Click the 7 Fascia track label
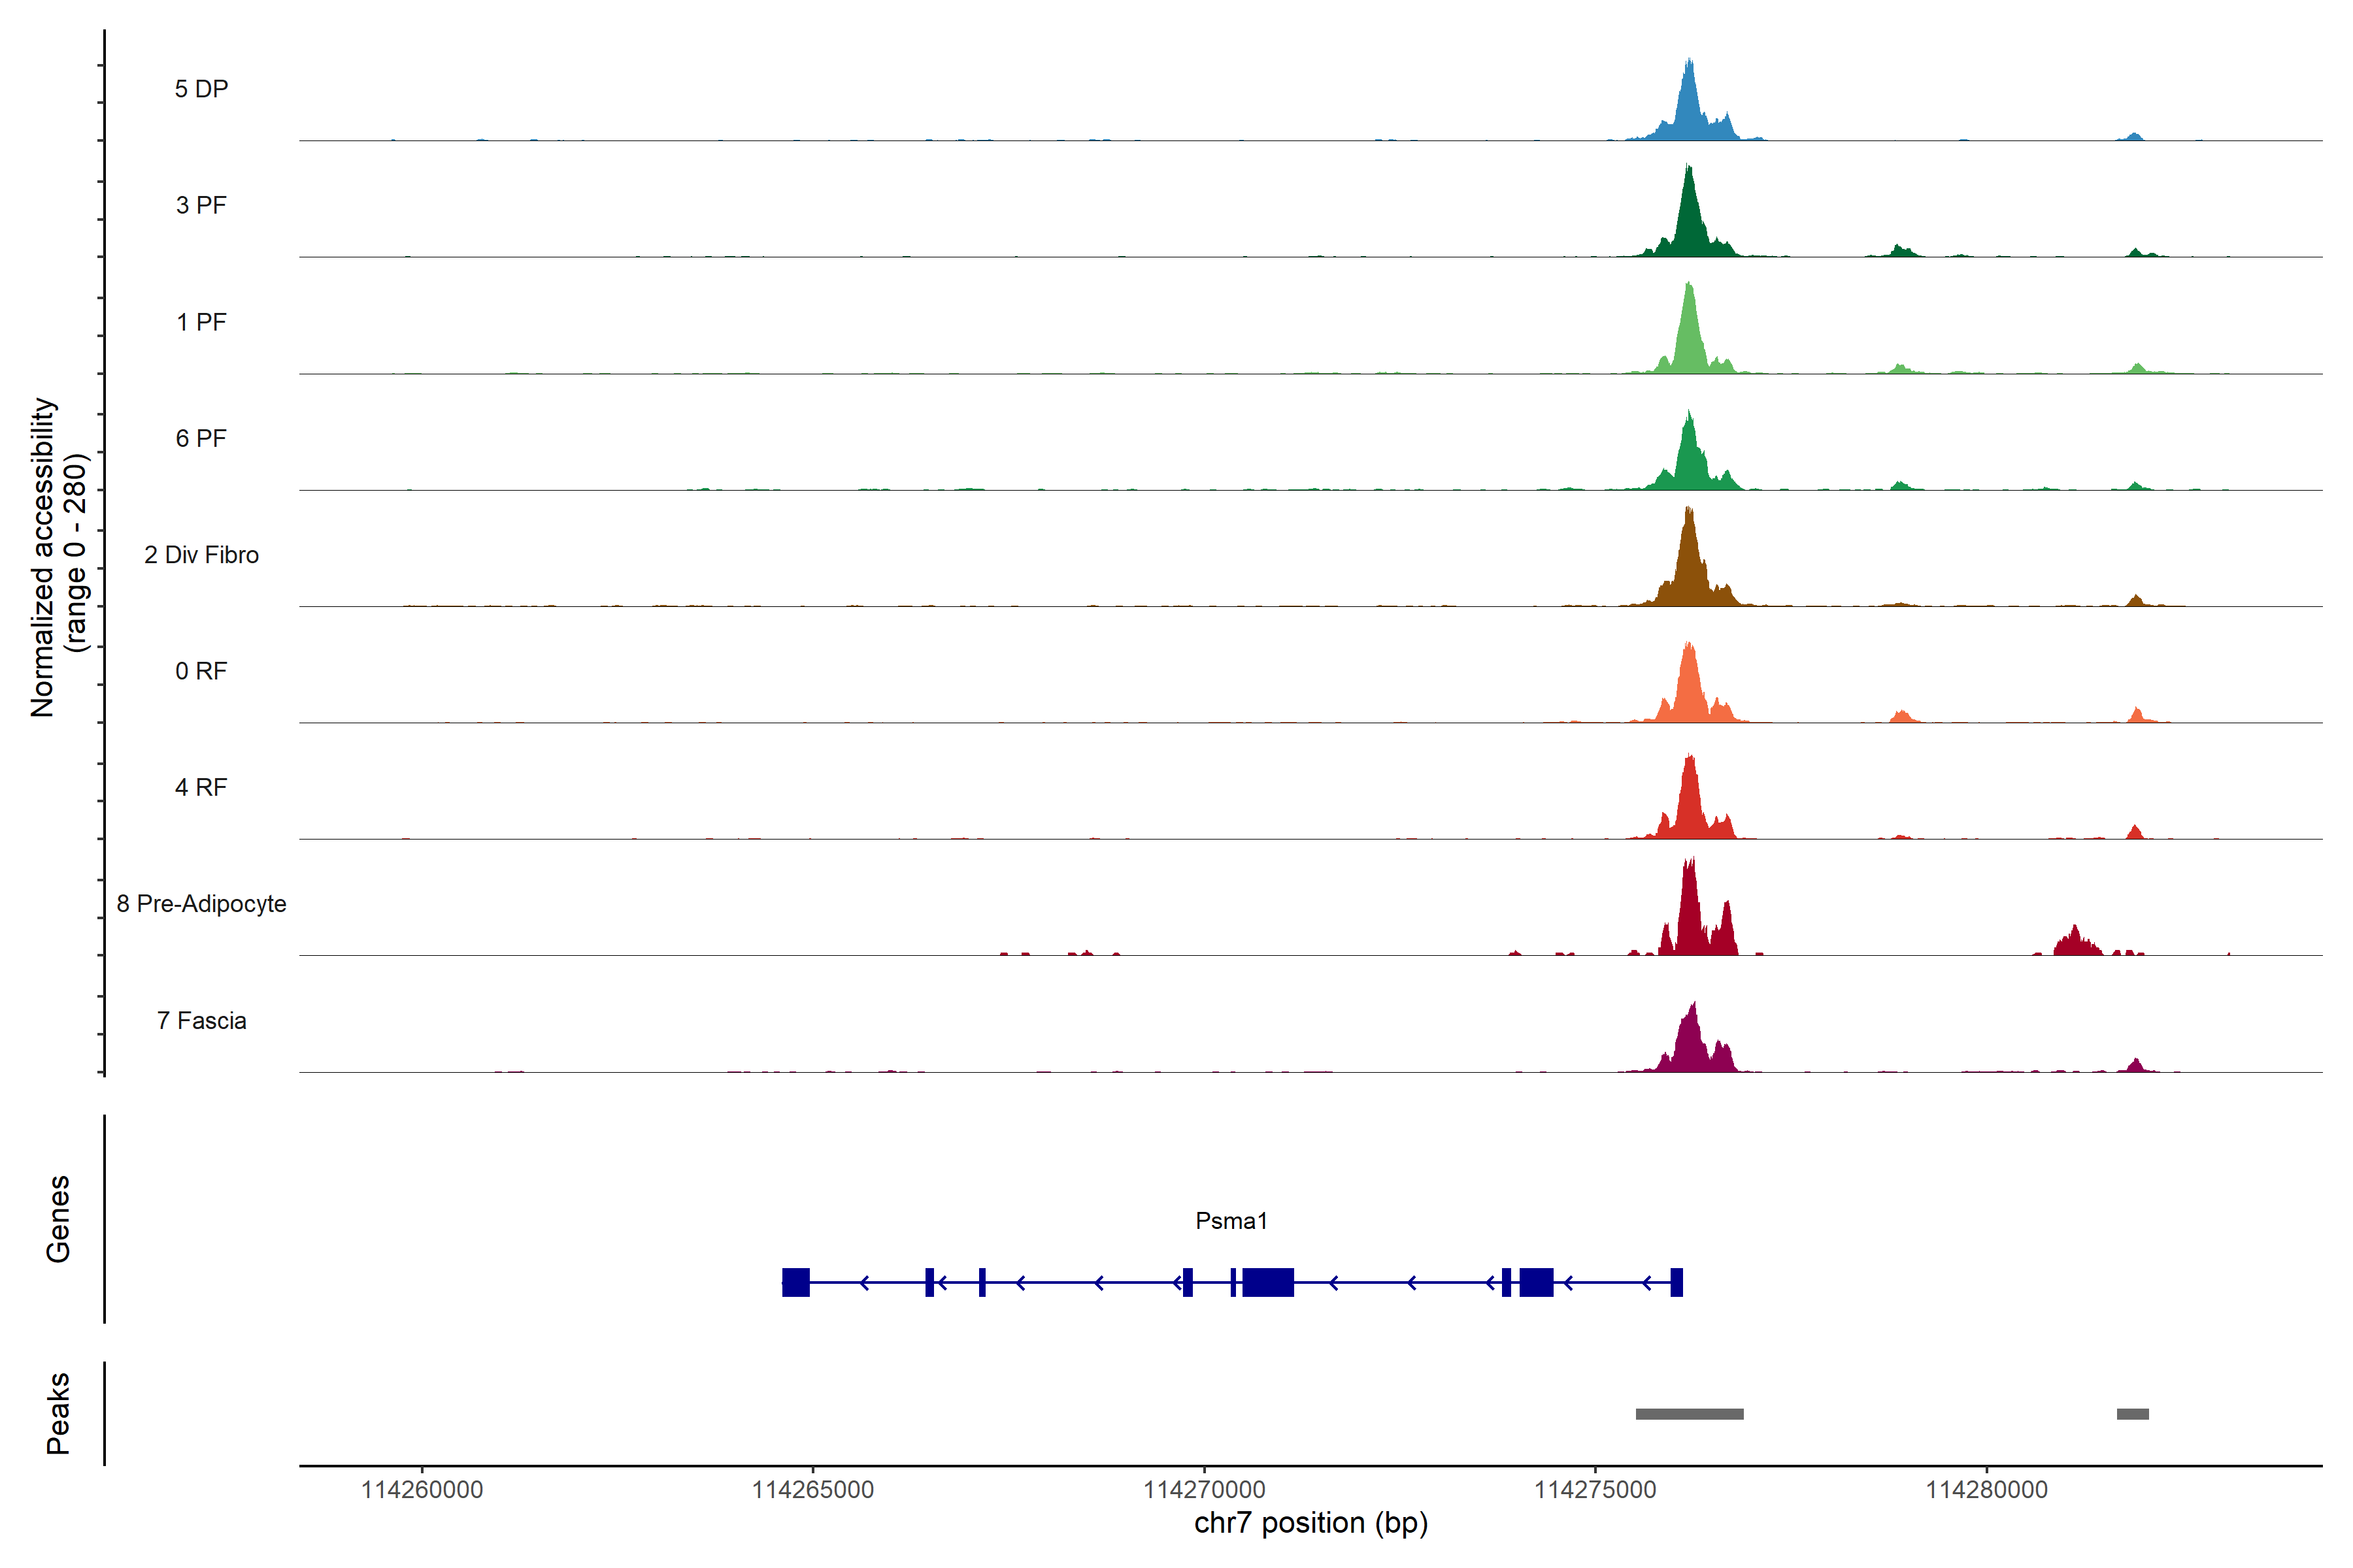The width and height of the screenshot is (2353, 1568). click(x=201, y=1020)
